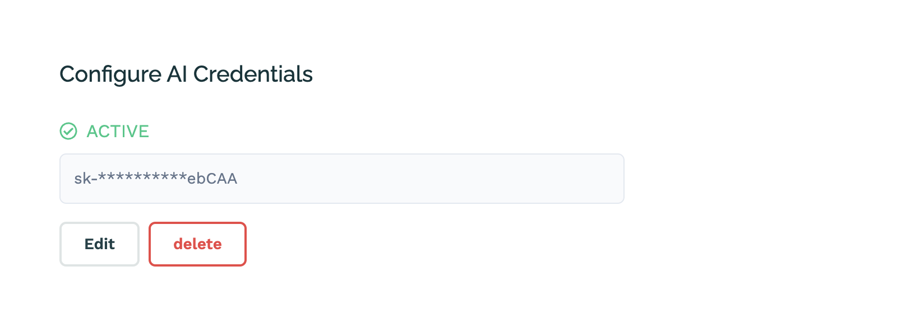
Task: Click the red-outlined delete control
Action: 197,244
